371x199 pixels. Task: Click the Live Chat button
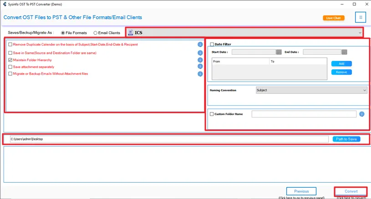pyautogui.click(x=334, y=18)
